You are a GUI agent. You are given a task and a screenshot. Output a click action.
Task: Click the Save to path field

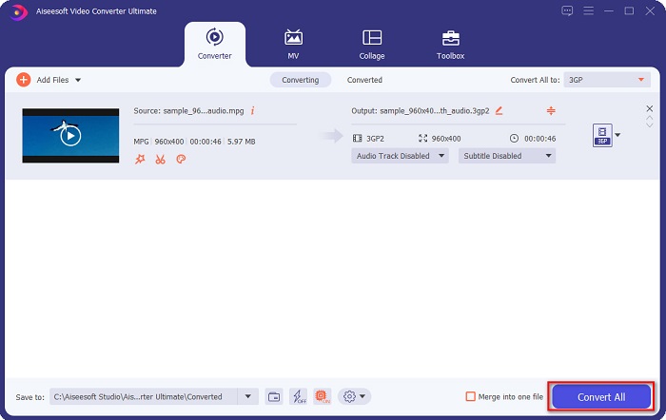click(x=143, y=396)
